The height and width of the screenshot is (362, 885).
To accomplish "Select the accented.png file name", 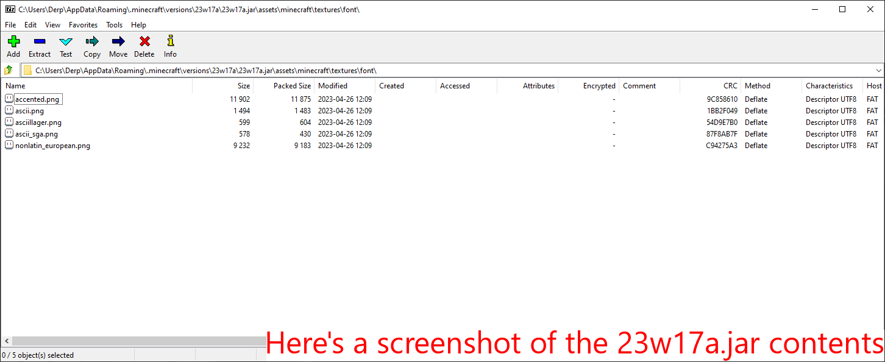I will 38,99.
